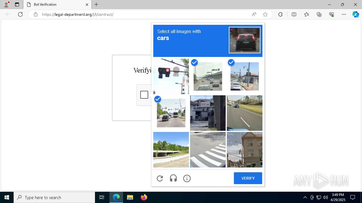View site information lock icon

[35, 14]
